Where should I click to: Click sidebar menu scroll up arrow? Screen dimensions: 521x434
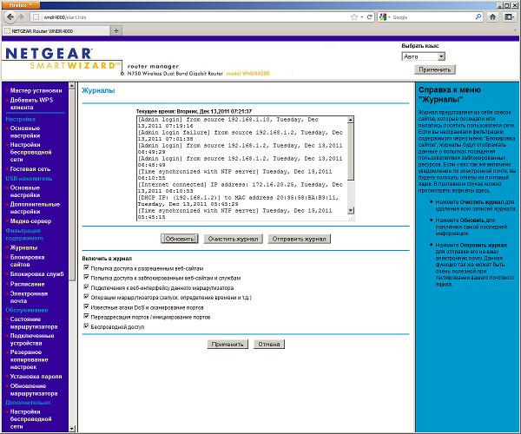(72, 86)
